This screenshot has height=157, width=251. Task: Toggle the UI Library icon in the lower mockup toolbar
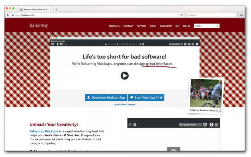click(x=205, y=124)
